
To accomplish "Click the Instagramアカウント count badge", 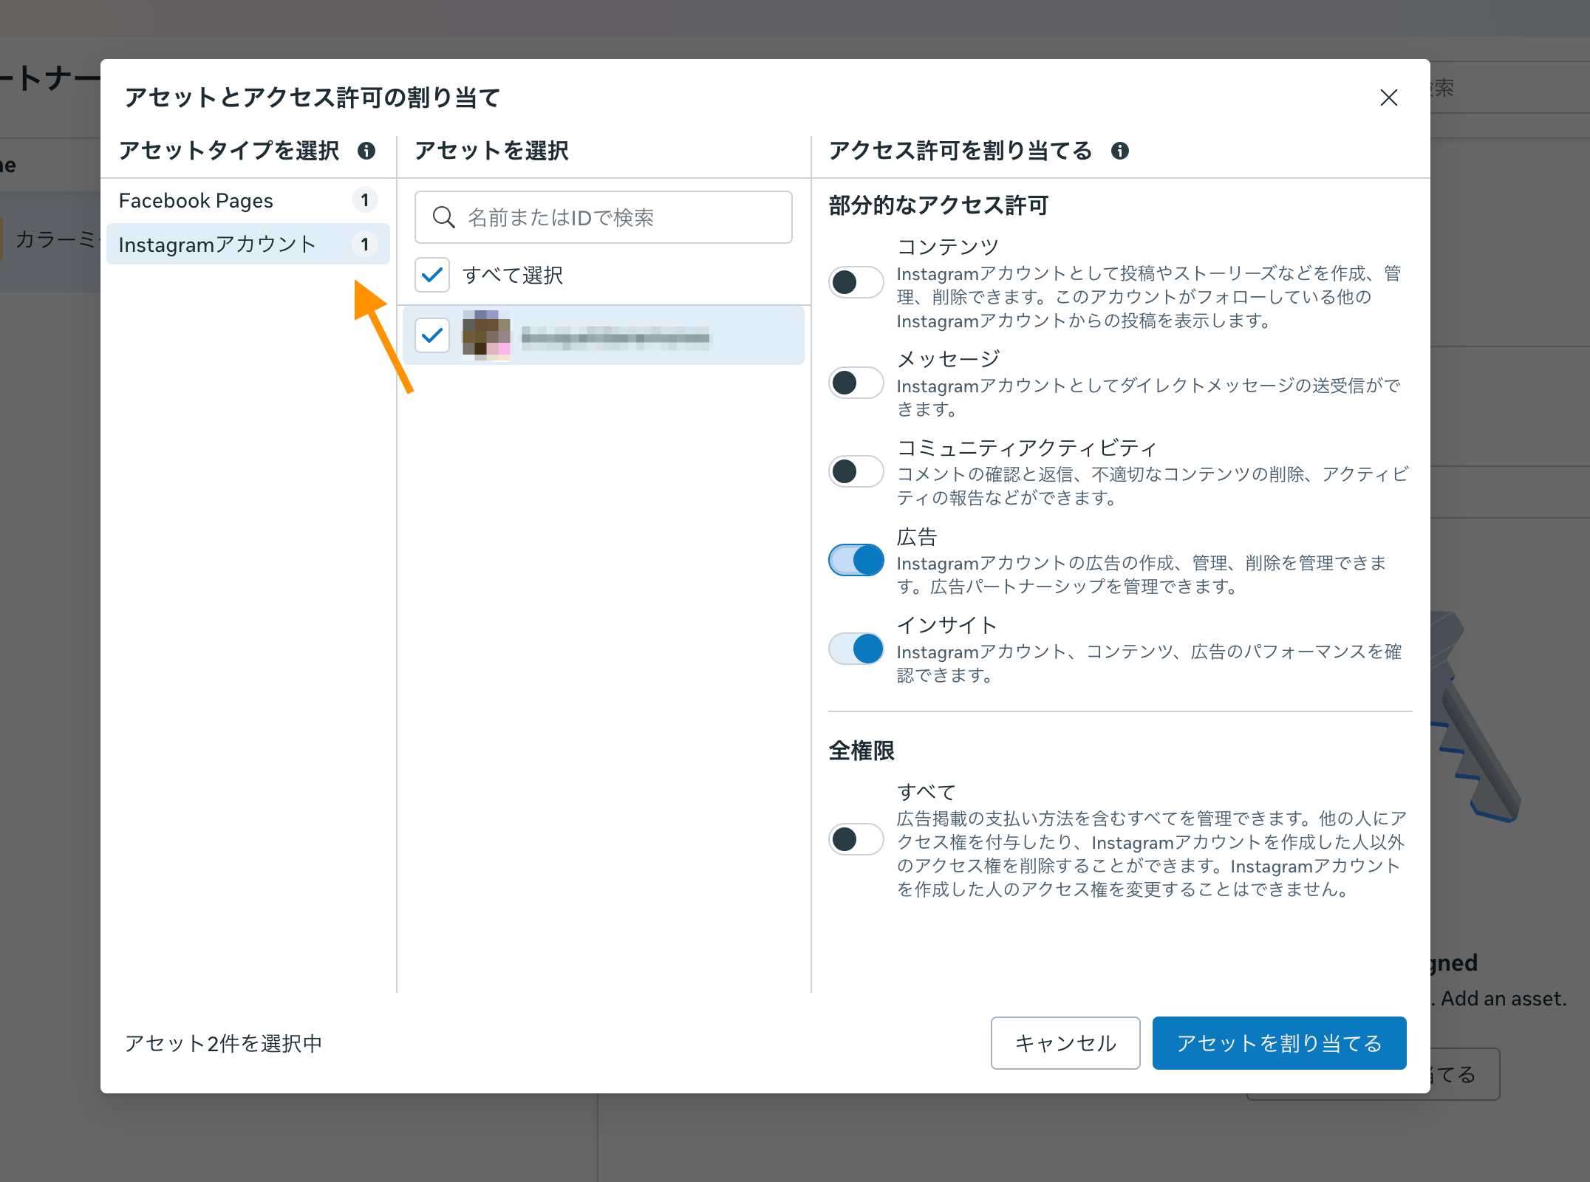I will (364, 245).
